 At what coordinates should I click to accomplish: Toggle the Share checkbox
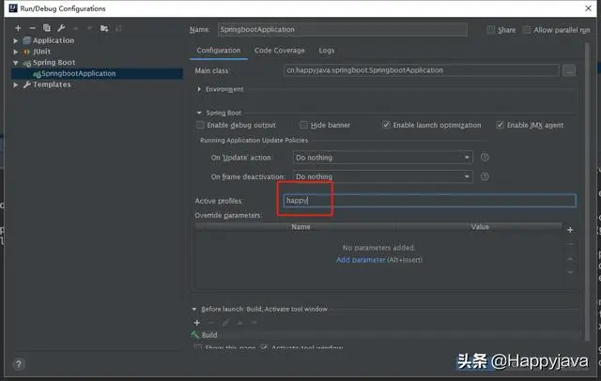pyautogui.click(x=490, y=30)
